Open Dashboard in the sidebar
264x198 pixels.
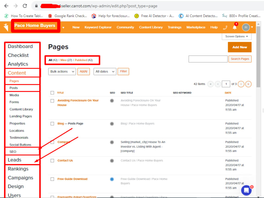20,46
